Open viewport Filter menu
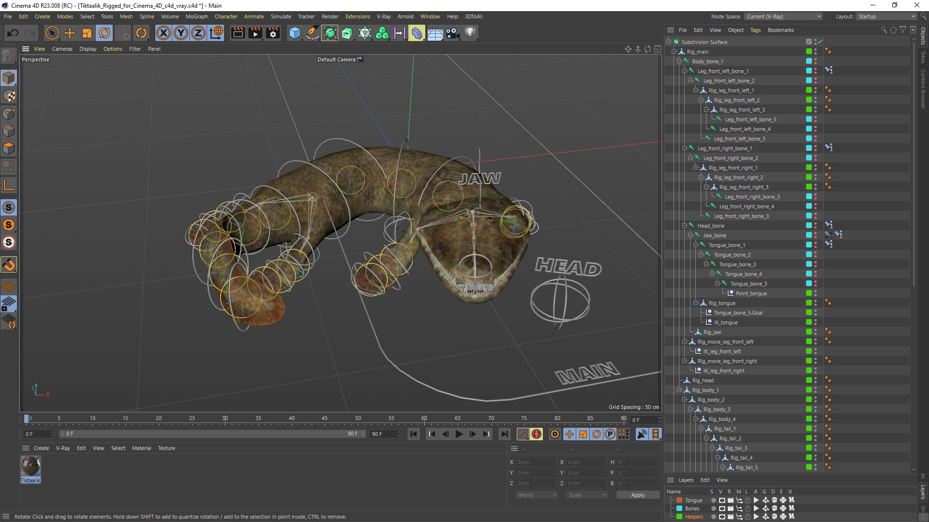Image resolution: width=929 pixels, height=522 pixels. 135,49
